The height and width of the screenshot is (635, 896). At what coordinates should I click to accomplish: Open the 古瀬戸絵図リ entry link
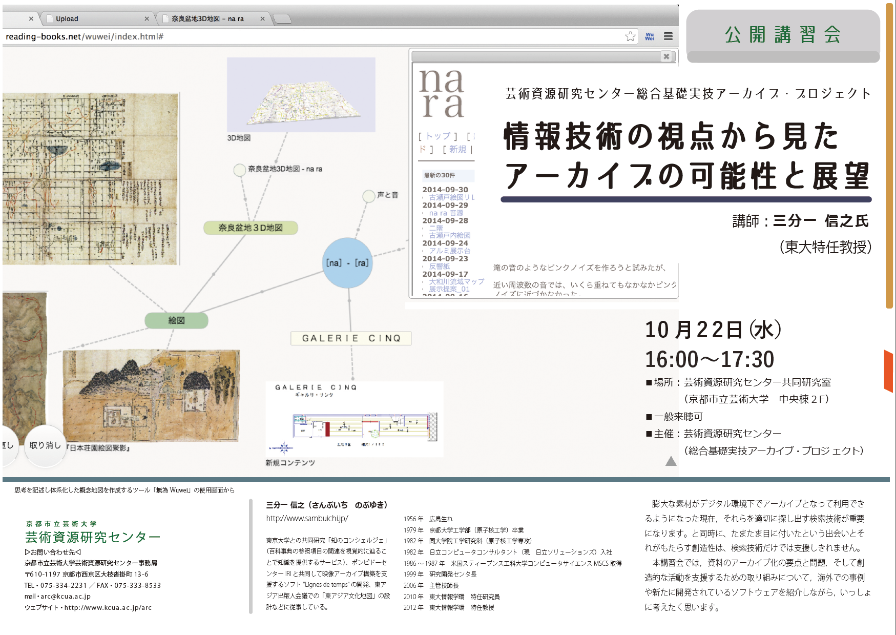click(452, 197)
